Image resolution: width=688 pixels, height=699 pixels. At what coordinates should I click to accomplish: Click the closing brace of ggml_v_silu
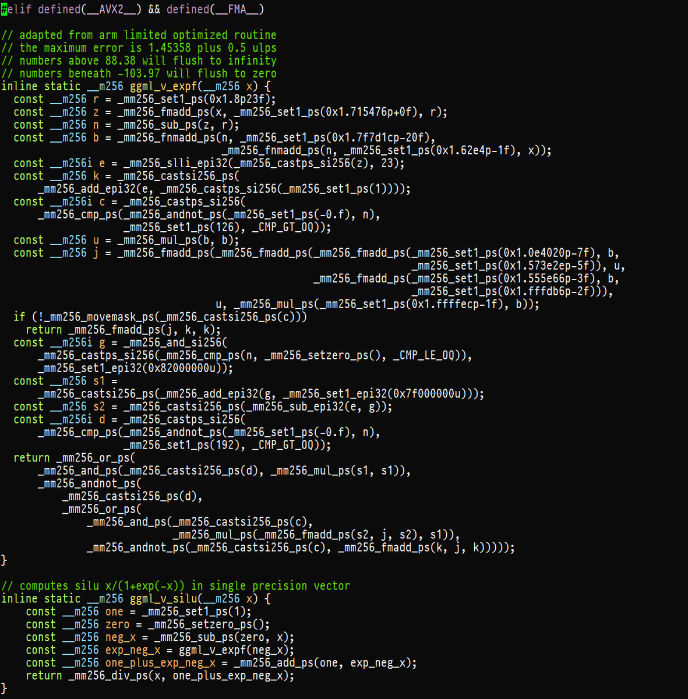[4, 689]
